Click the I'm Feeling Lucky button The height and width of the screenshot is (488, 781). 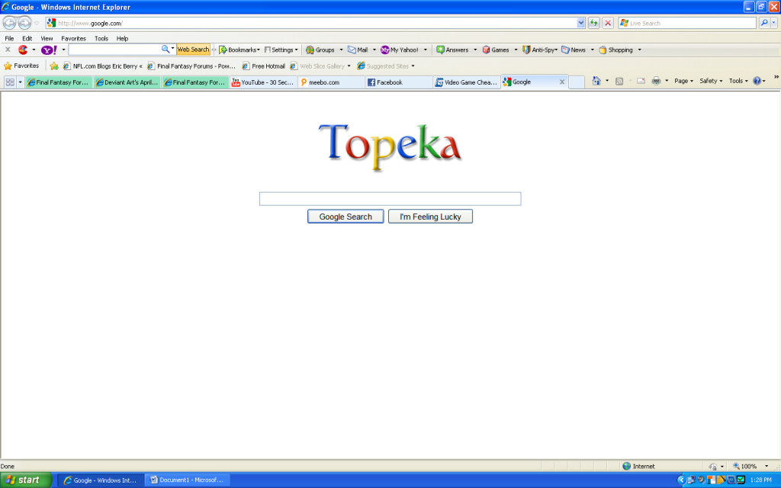pos(430,217)
